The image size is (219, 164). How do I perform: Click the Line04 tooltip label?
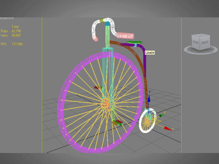click(x=150, y=53)
